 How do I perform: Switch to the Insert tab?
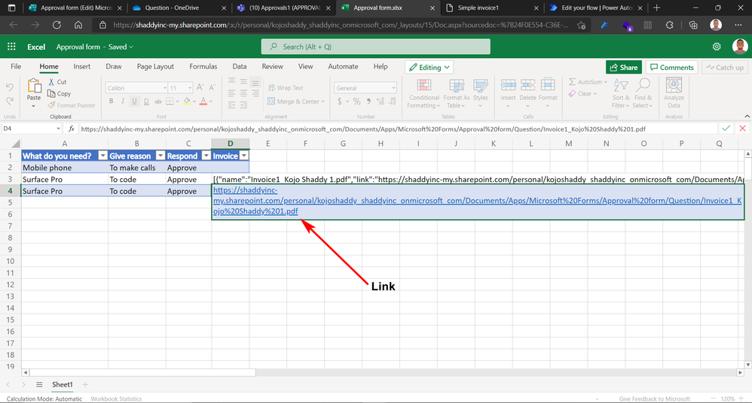81,66
